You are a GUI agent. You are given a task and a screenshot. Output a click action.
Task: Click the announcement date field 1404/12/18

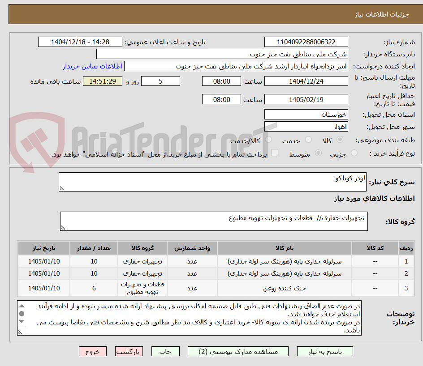tap(80, 42)
